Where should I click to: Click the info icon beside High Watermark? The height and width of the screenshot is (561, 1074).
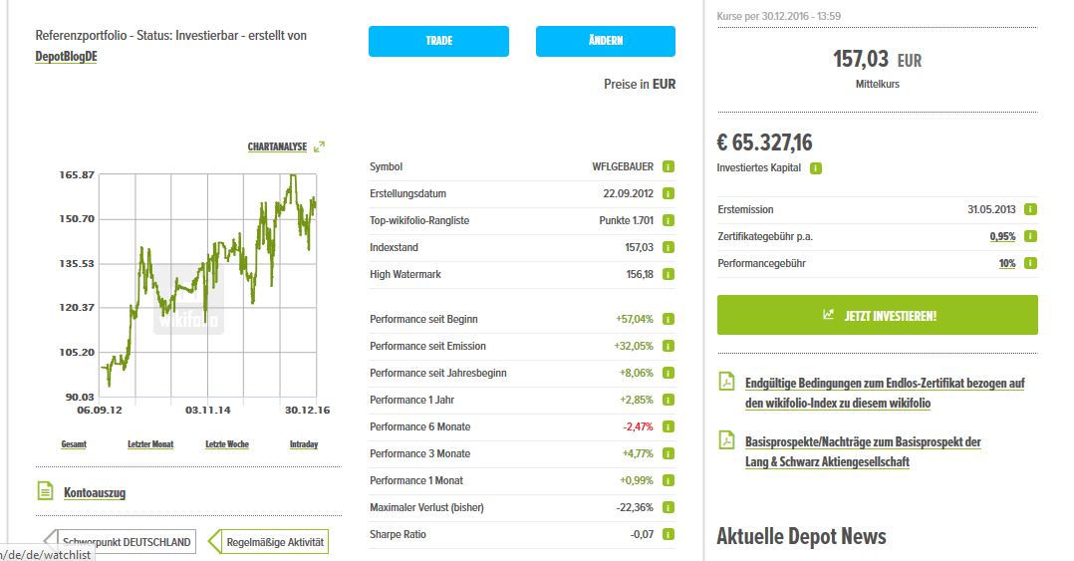(669, 274)
